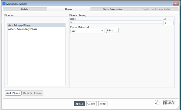Click the phase Name input field
181x110 pixels.
click(x=116, y=22)
